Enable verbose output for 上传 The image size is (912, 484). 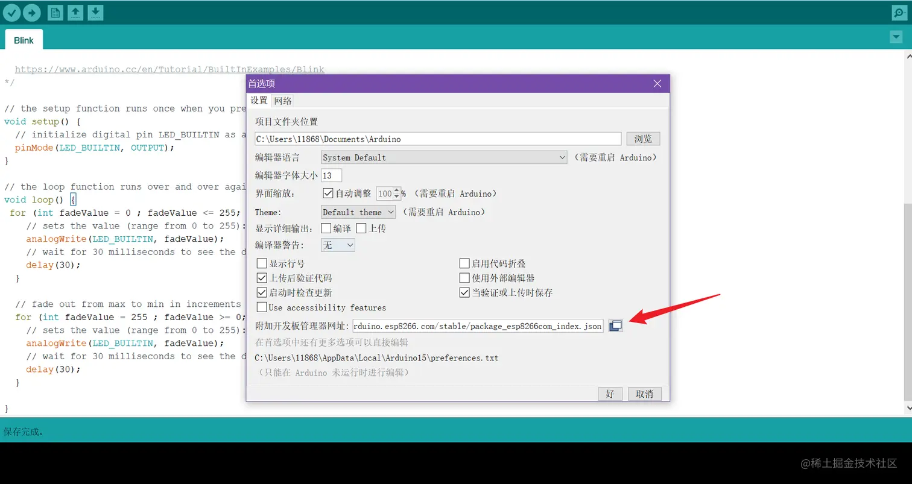click(361, 228)
